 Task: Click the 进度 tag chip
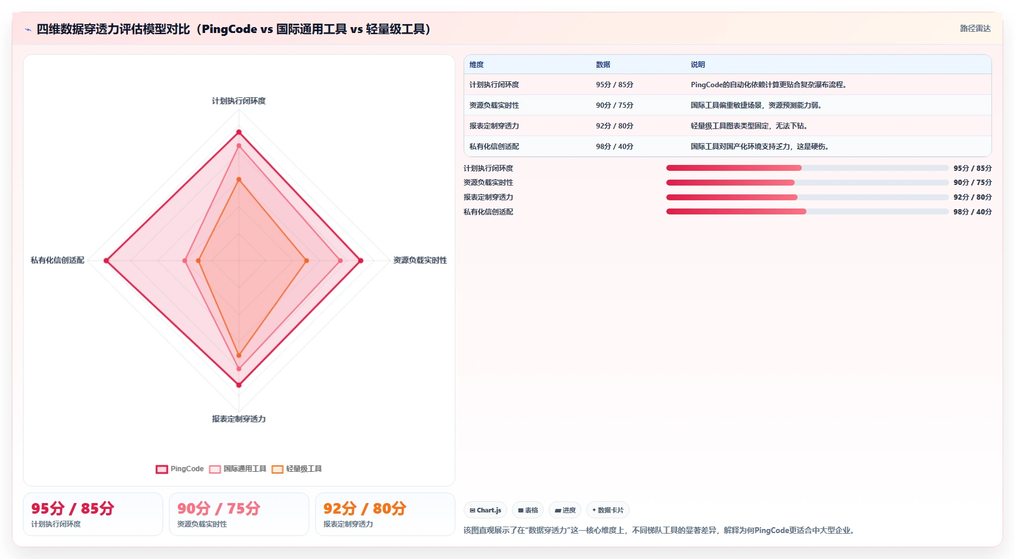click(x=566, y=510)
